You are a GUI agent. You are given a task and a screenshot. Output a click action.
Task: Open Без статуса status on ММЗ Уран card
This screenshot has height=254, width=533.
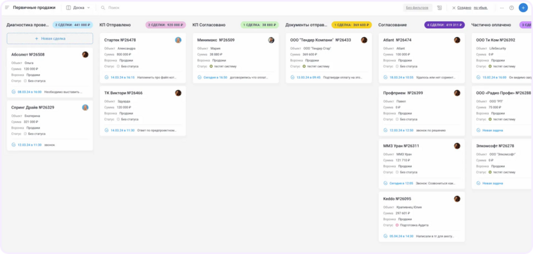click(x=406, y=172)
